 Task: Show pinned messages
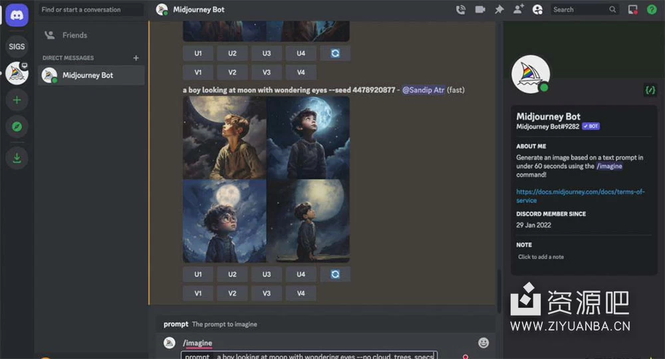click(x=499, y=10)
